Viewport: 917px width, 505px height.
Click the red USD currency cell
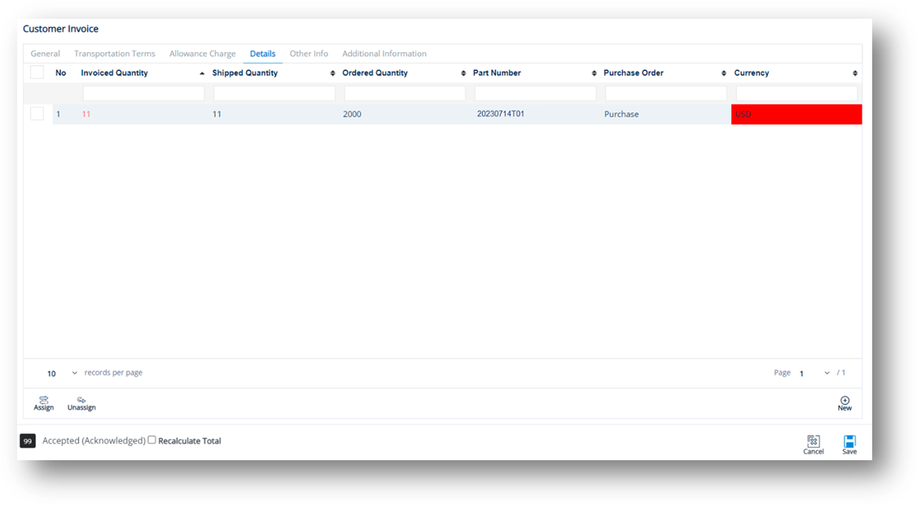[796, 114]
